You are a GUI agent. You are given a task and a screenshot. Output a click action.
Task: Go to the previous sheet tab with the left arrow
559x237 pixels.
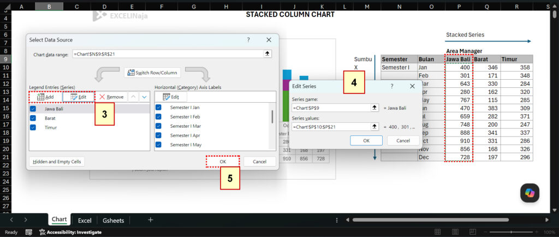pos(11,220)
